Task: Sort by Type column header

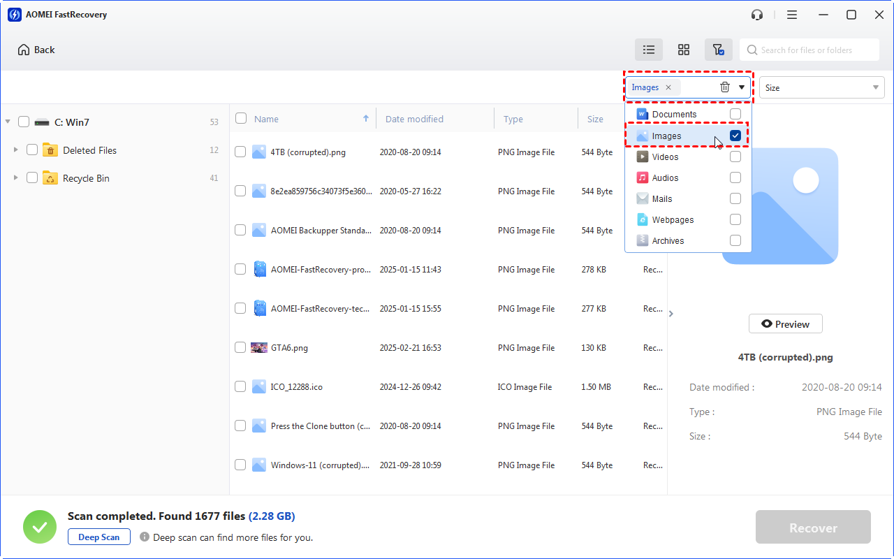Action: click(x=513, y=119)
